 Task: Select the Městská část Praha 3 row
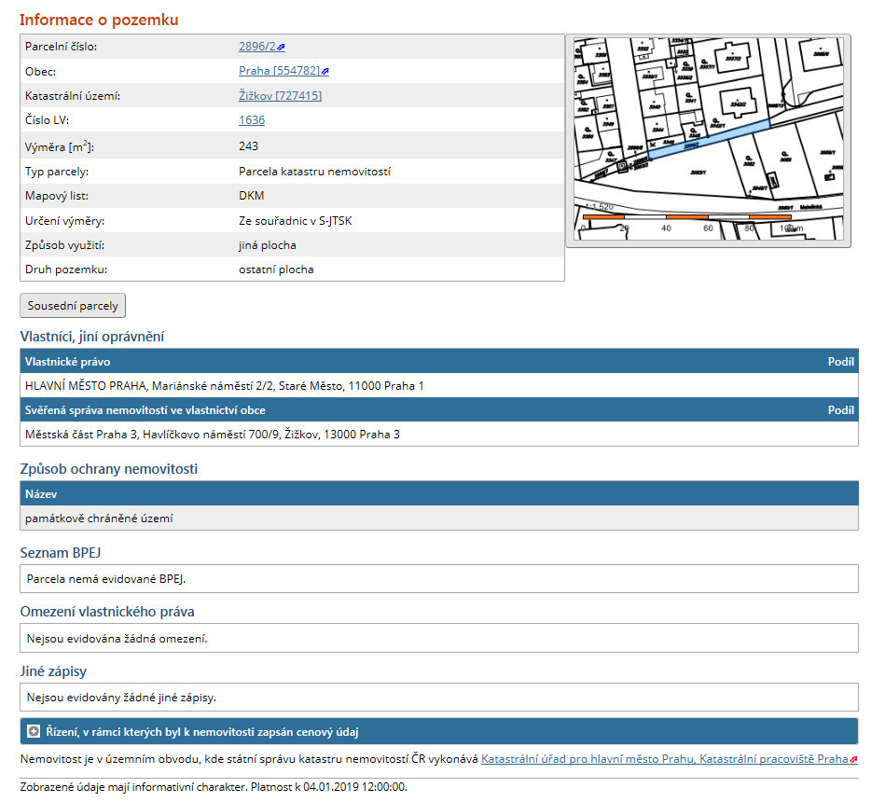point(213,435)
